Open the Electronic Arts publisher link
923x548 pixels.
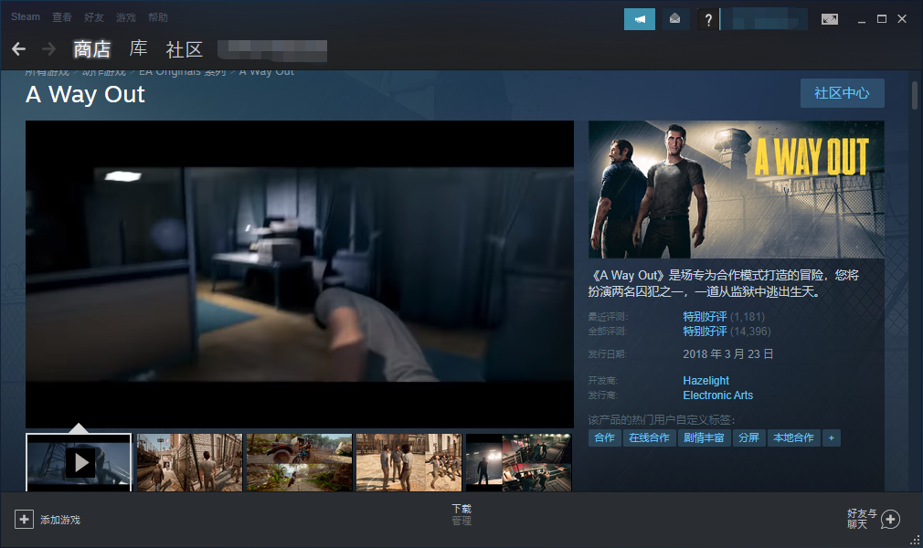tap(717, 395)
